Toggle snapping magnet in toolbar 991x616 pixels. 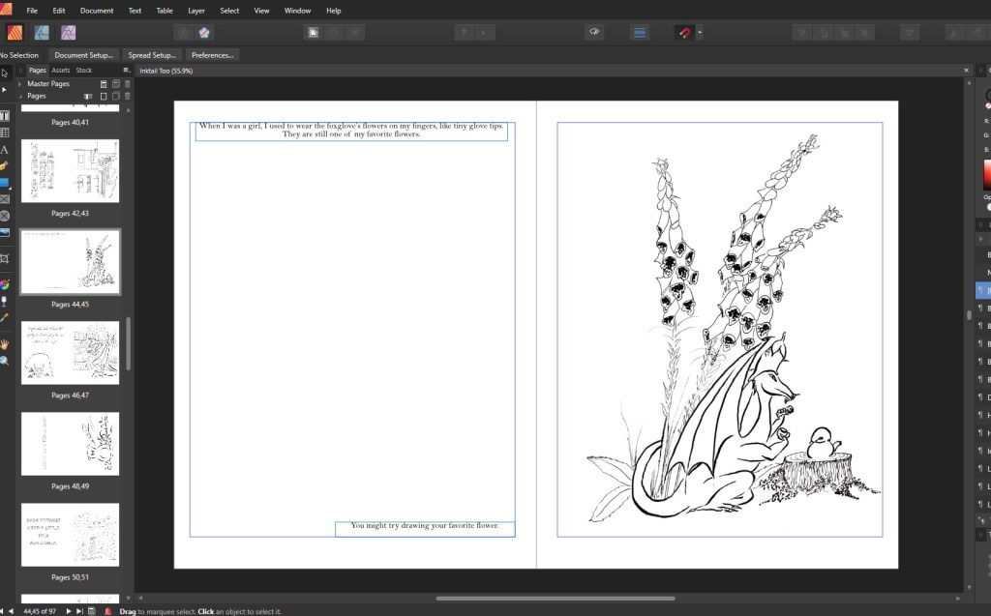(x=683, y=33)
